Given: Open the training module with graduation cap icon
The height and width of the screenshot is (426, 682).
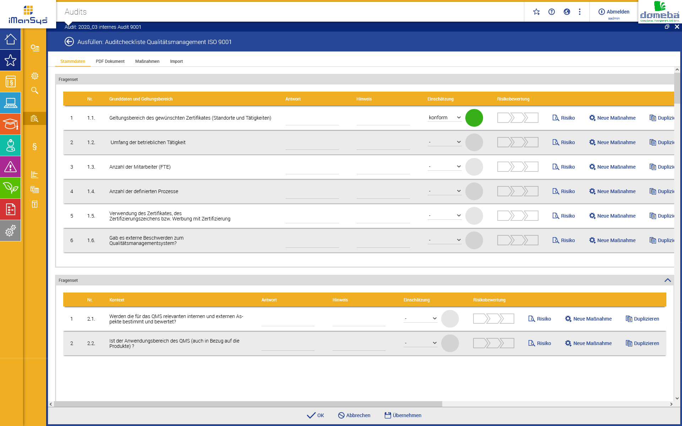Looking at the screenshot, I should 10,124.
